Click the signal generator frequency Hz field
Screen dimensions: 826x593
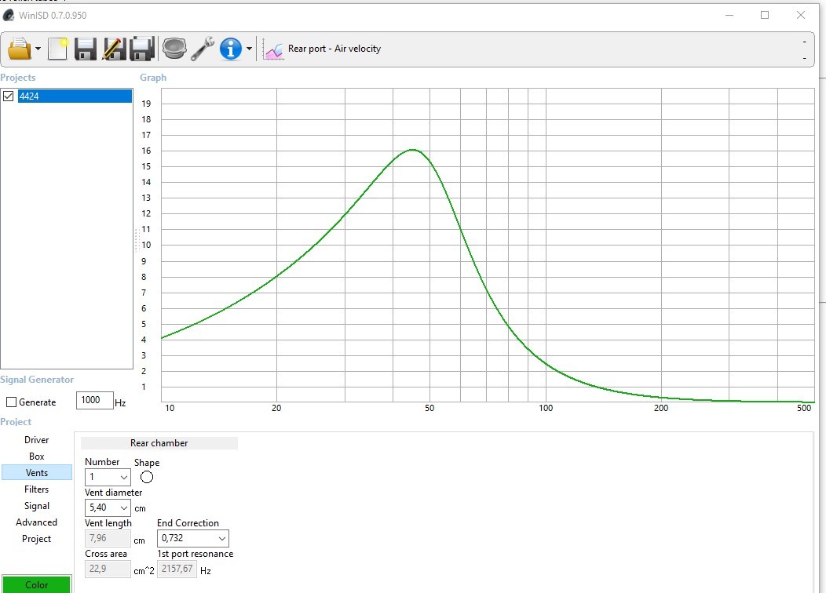pos(95,400)
